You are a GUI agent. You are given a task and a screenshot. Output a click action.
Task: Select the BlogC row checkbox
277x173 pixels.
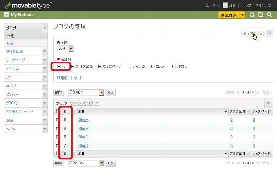tap(57, 137)
